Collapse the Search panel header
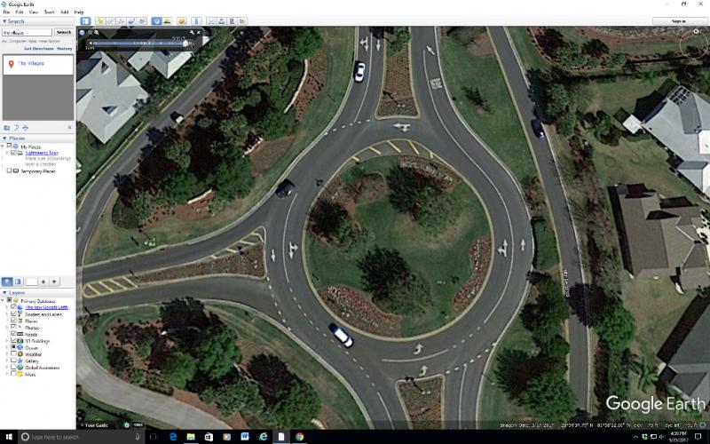This screenshot has width=710, height=444. [x=18, y=21]
